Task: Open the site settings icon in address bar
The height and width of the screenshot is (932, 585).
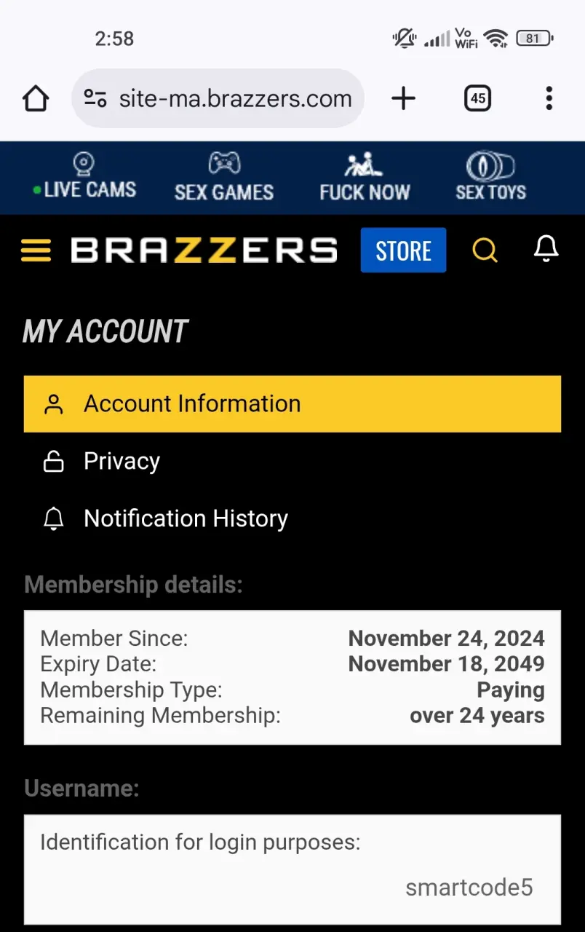Action: point(95,98)
